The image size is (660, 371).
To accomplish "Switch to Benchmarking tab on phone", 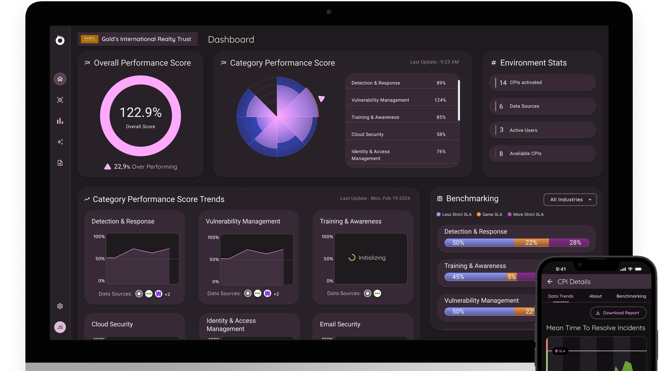I will [x=631, y=296].
